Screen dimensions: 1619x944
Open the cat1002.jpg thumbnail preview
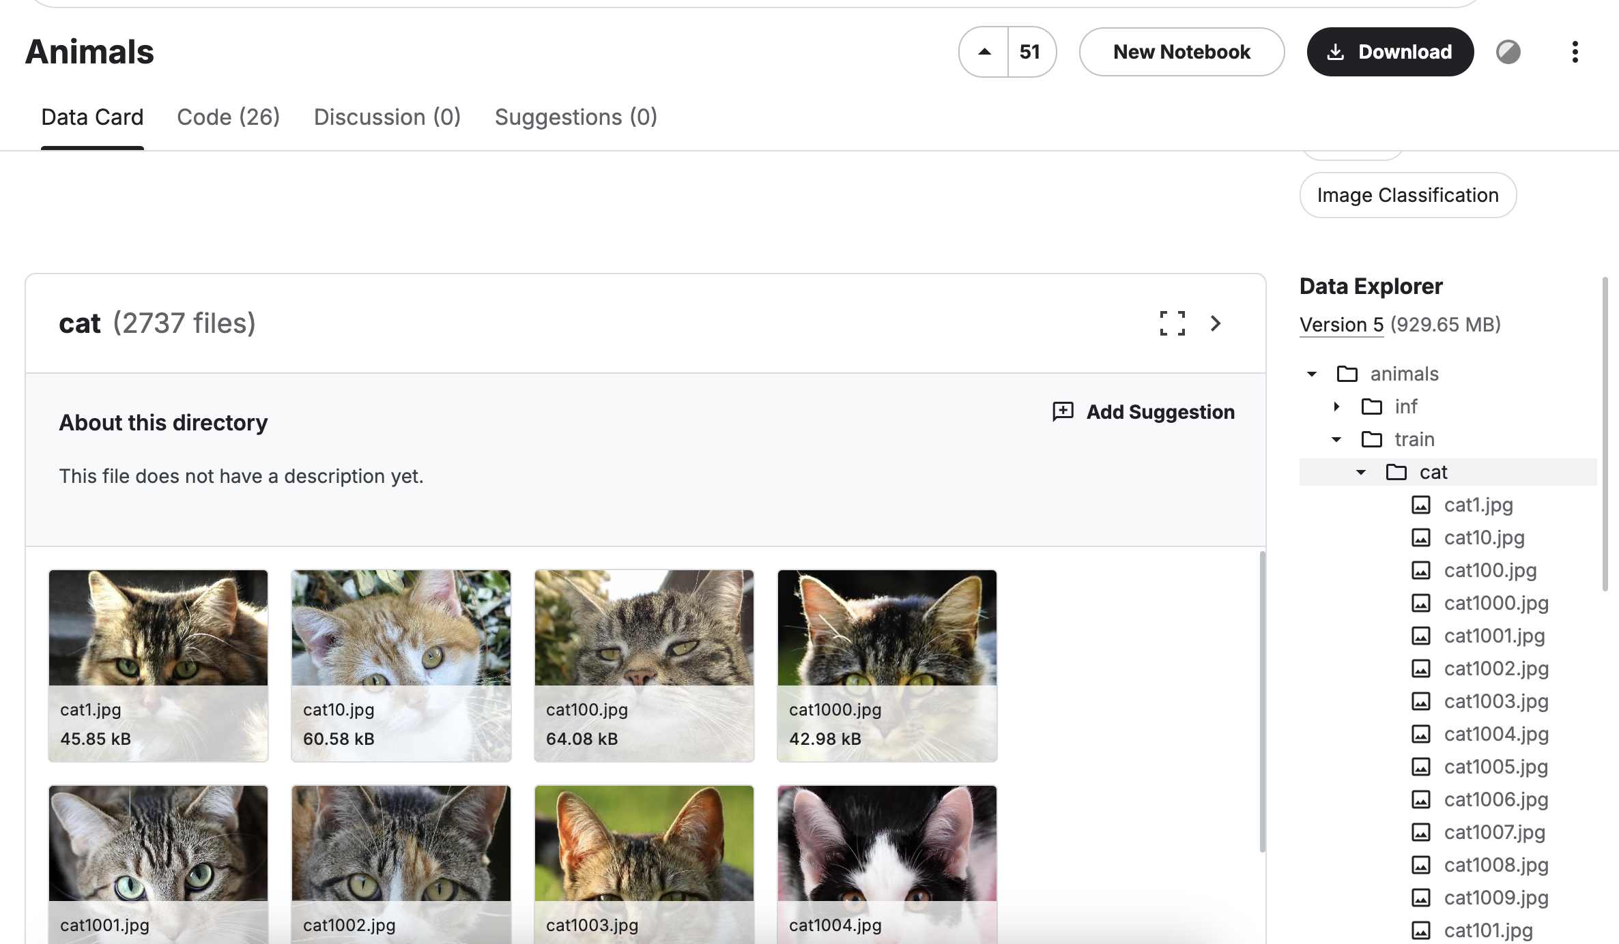[401, 864]
